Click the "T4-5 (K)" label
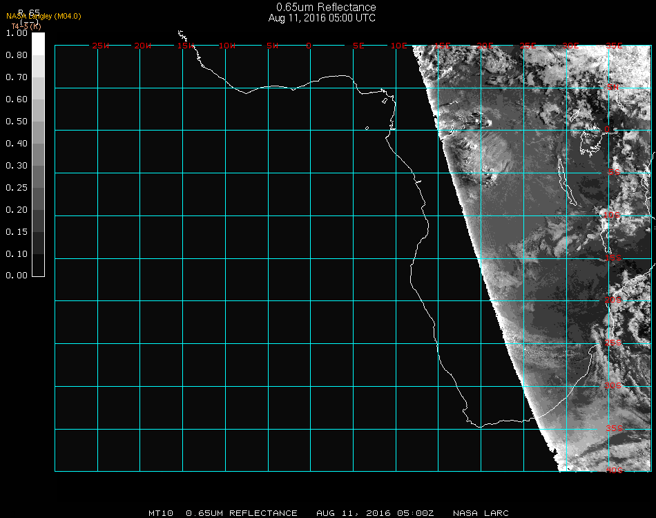Viewport: 656px width, 518px height. point(26,26)
